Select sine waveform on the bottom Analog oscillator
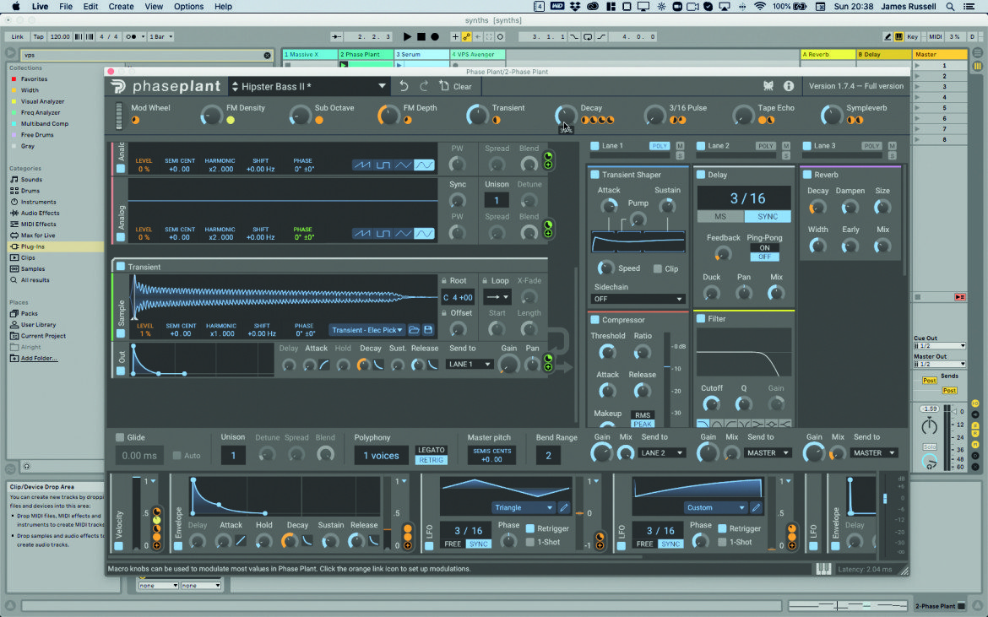988x617 pixels. coord(424,234)
